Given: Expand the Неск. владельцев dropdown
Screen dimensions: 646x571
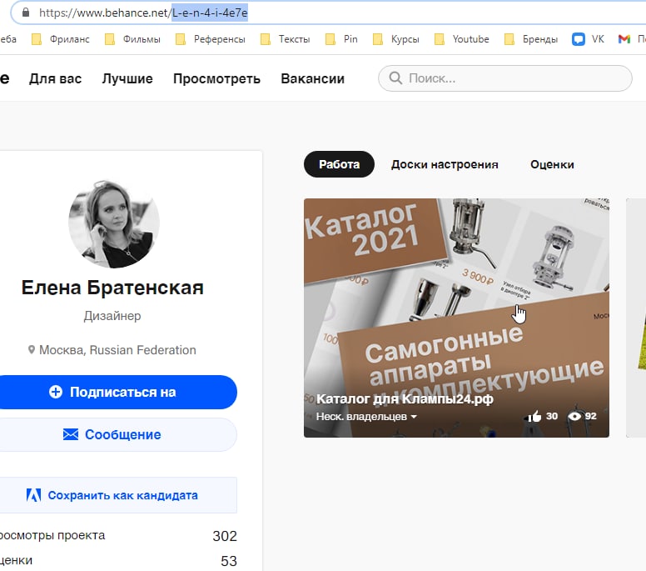Looking at the screenshot, I should coord(366,417).
